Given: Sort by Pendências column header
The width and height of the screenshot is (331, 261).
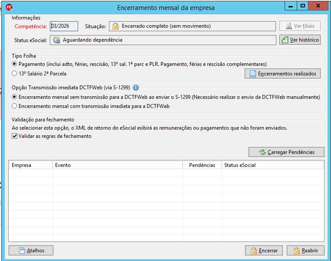Looking at the screenshot, I should tap(202, 165).
